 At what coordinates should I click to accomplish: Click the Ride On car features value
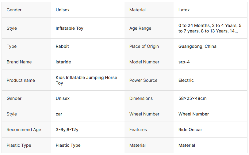(190, 130)
